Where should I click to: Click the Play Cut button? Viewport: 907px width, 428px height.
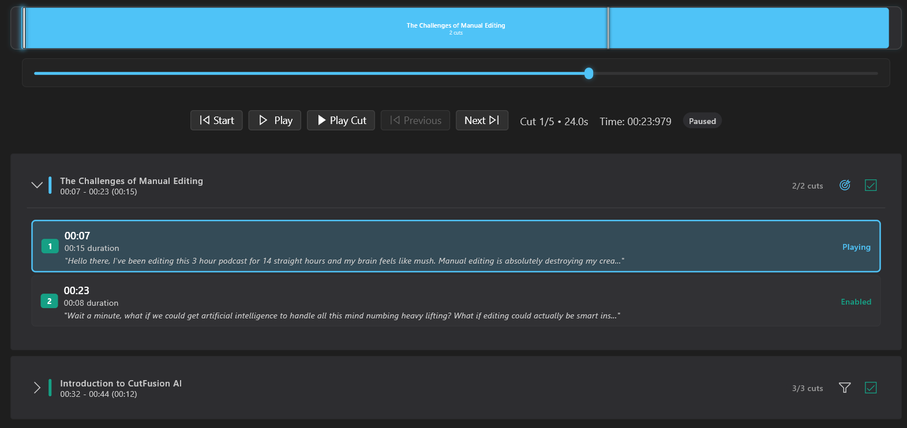coord(341,121)
